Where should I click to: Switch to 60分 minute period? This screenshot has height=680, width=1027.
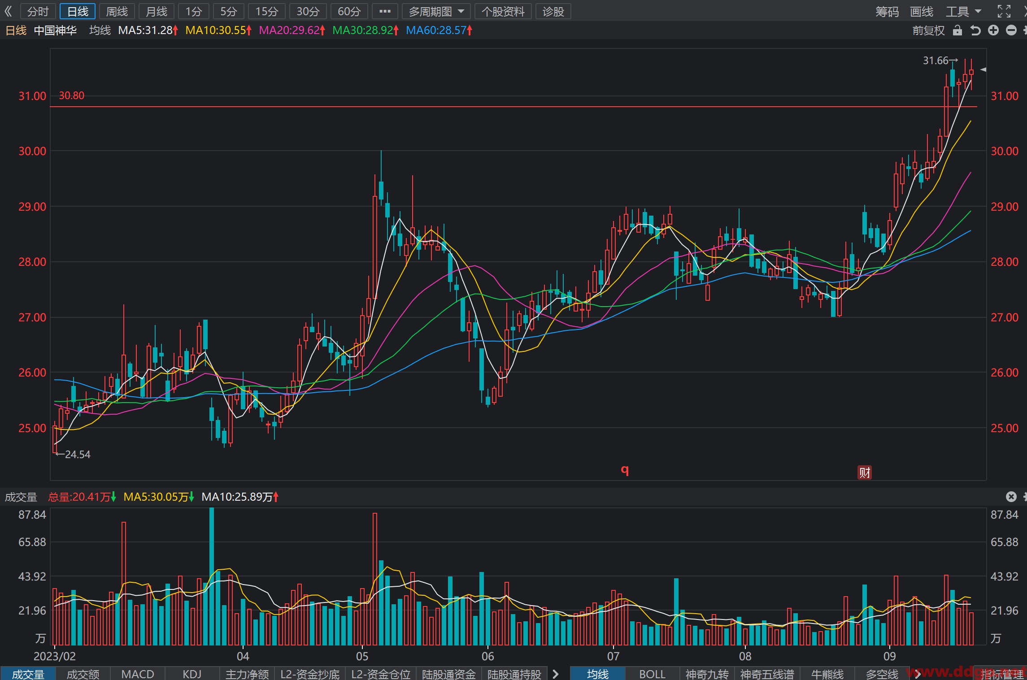tap(349, 11)
